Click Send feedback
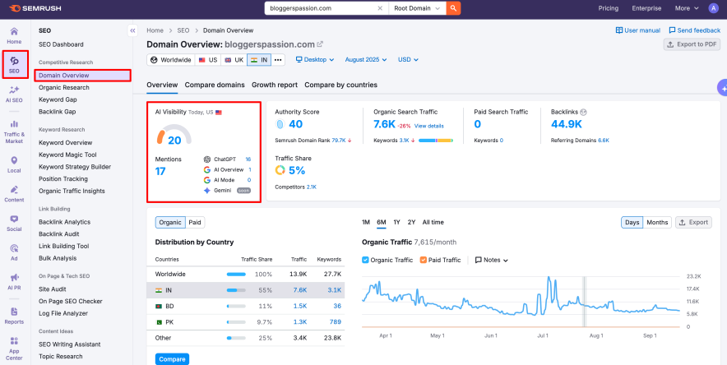This screenshot has width=727, height=365. click(695, 30)
